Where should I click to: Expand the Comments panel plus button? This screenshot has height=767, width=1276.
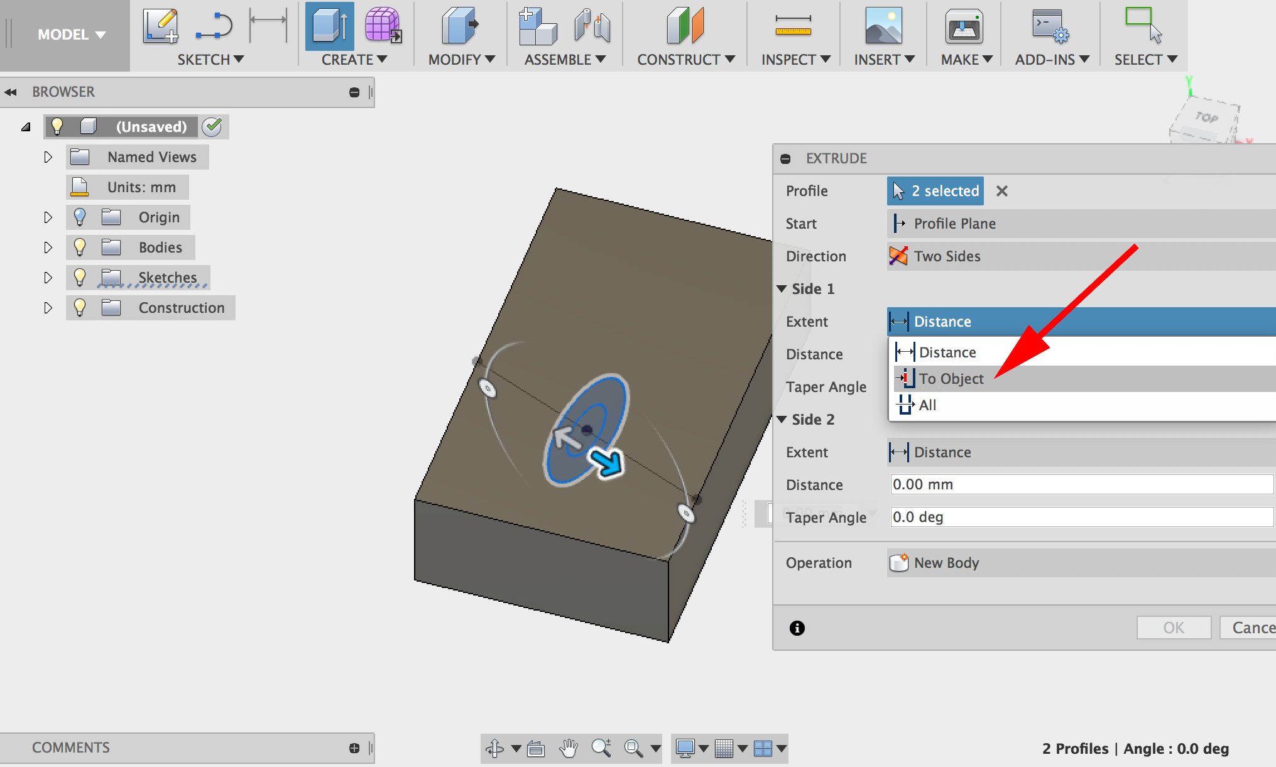354,748
